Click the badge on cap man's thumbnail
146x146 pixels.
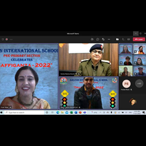135,74
